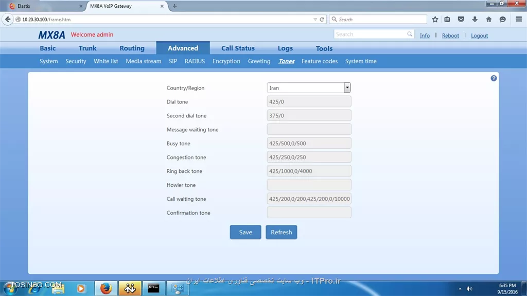Image resolution: width=527 pixels, height=296 pixels.
Task: Click the Logout link
Action: click(x=479, y=36)
